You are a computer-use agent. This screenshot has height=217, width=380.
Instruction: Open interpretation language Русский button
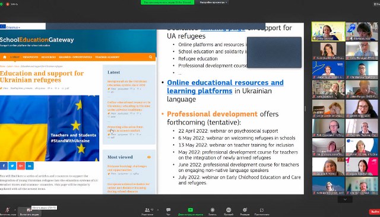tap(229, 211)
